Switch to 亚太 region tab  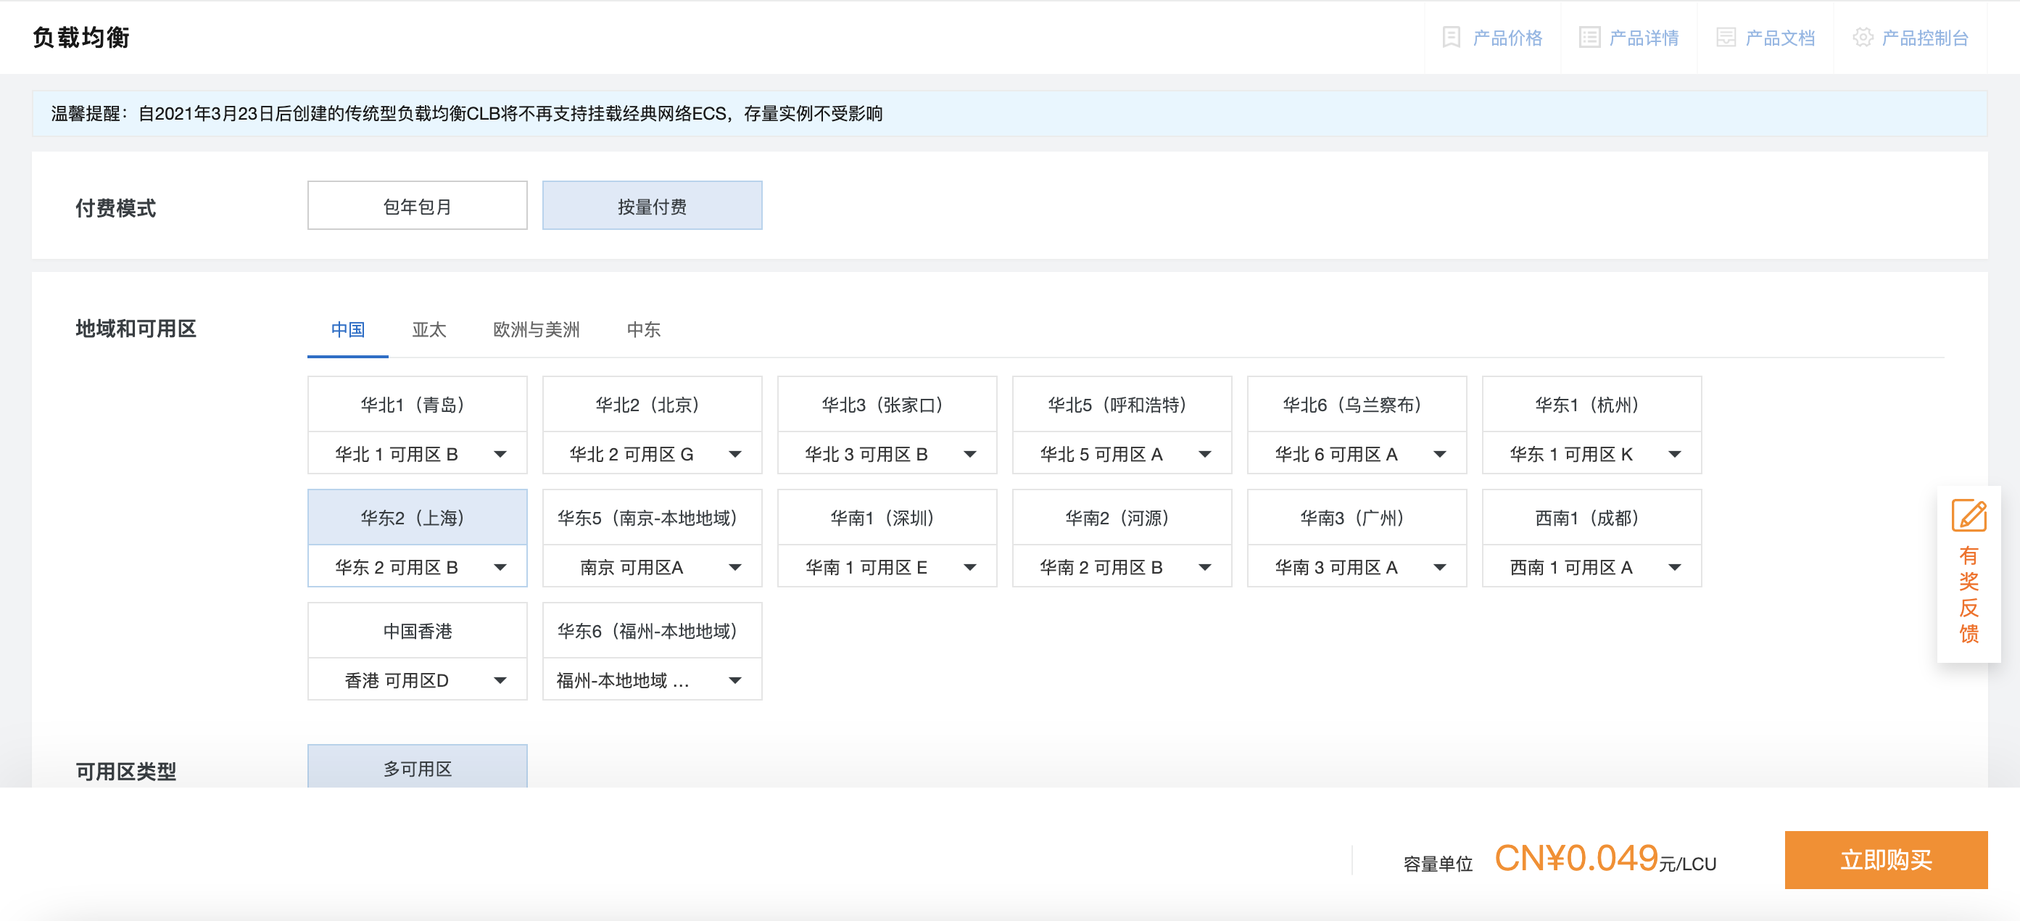coord(429,329)
